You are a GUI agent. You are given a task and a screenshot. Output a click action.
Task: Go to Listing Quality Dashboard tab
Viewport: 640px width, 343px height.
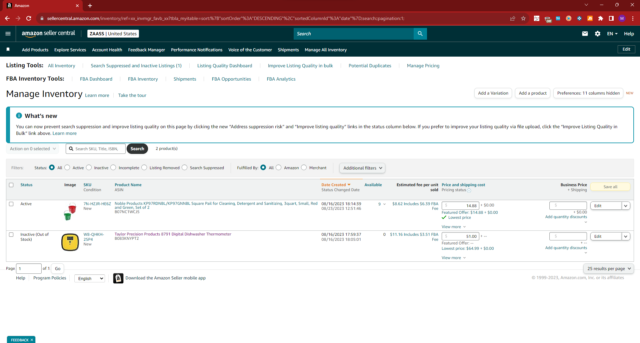pos(225,66)
